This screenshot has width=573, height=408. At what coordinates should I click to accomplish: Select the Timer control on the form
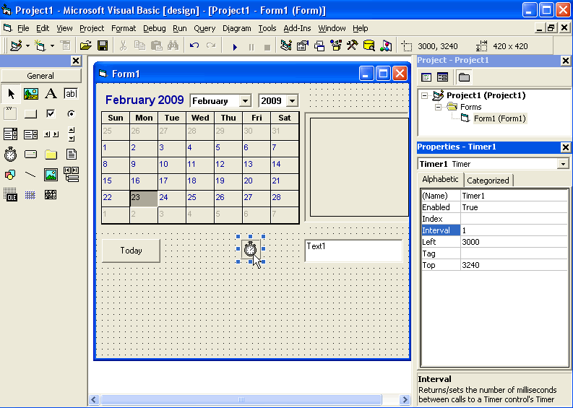click(x=250, y=249)
